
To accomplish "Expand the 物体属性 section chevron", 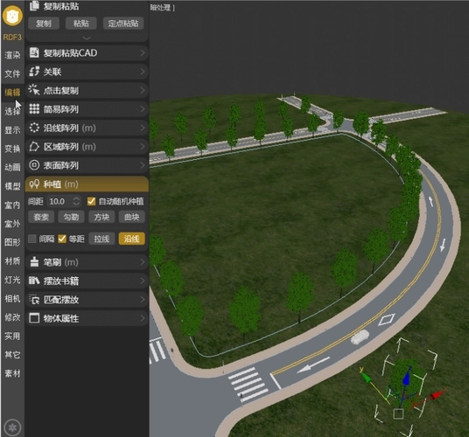I will coord(143,318).
